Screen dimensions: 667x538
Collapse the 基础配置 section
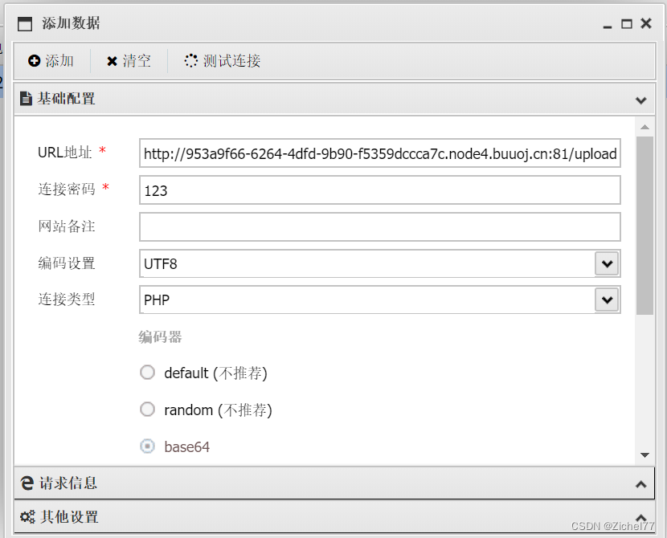click(x=640, y=100)
